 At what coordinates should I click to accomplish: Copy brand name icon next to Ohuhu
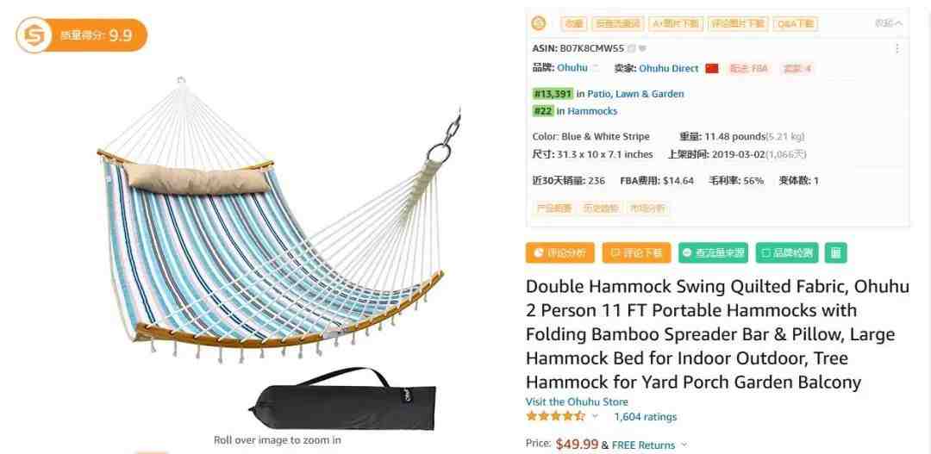[596, 68]
